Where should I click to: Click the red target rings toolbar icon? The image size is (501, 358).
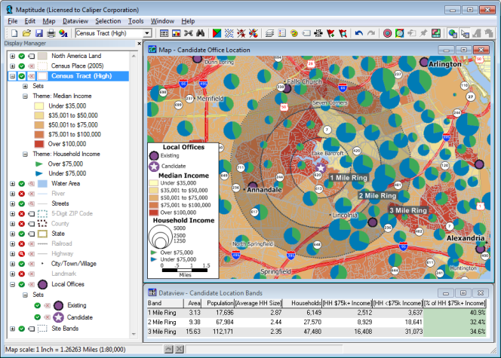coord(387,34)
